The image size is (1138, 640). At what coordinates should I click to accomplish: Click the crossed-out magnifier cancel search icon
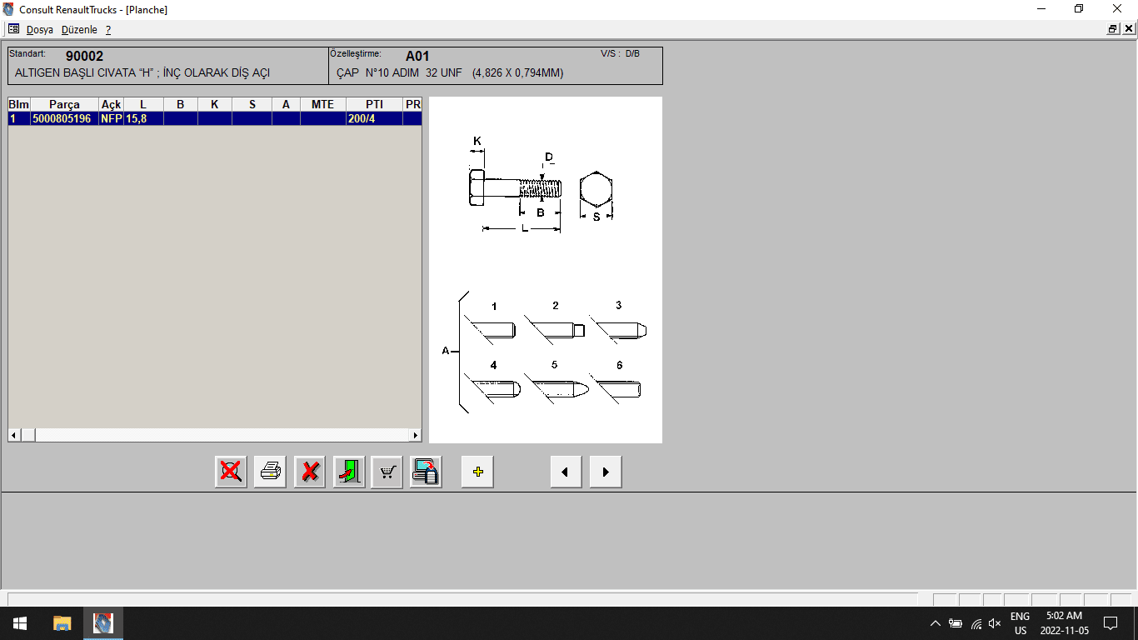tap(231, 472)
